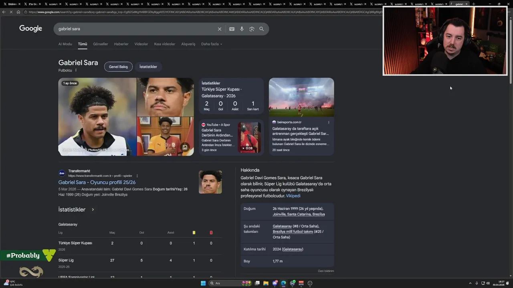
Task: Open Türkiye Süper Kupası stats card
Action: (231, 96)
